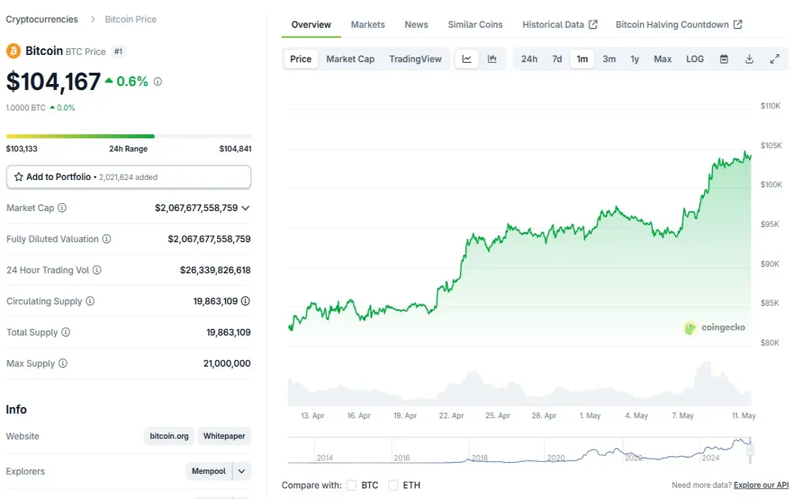
Task: Go to Cryptocurrencies breadcrumb link
Action: pos(42,19)
